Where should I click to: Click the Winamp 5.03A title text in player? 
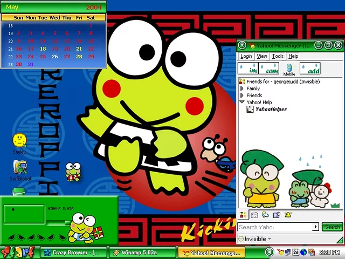pos(60,208)
